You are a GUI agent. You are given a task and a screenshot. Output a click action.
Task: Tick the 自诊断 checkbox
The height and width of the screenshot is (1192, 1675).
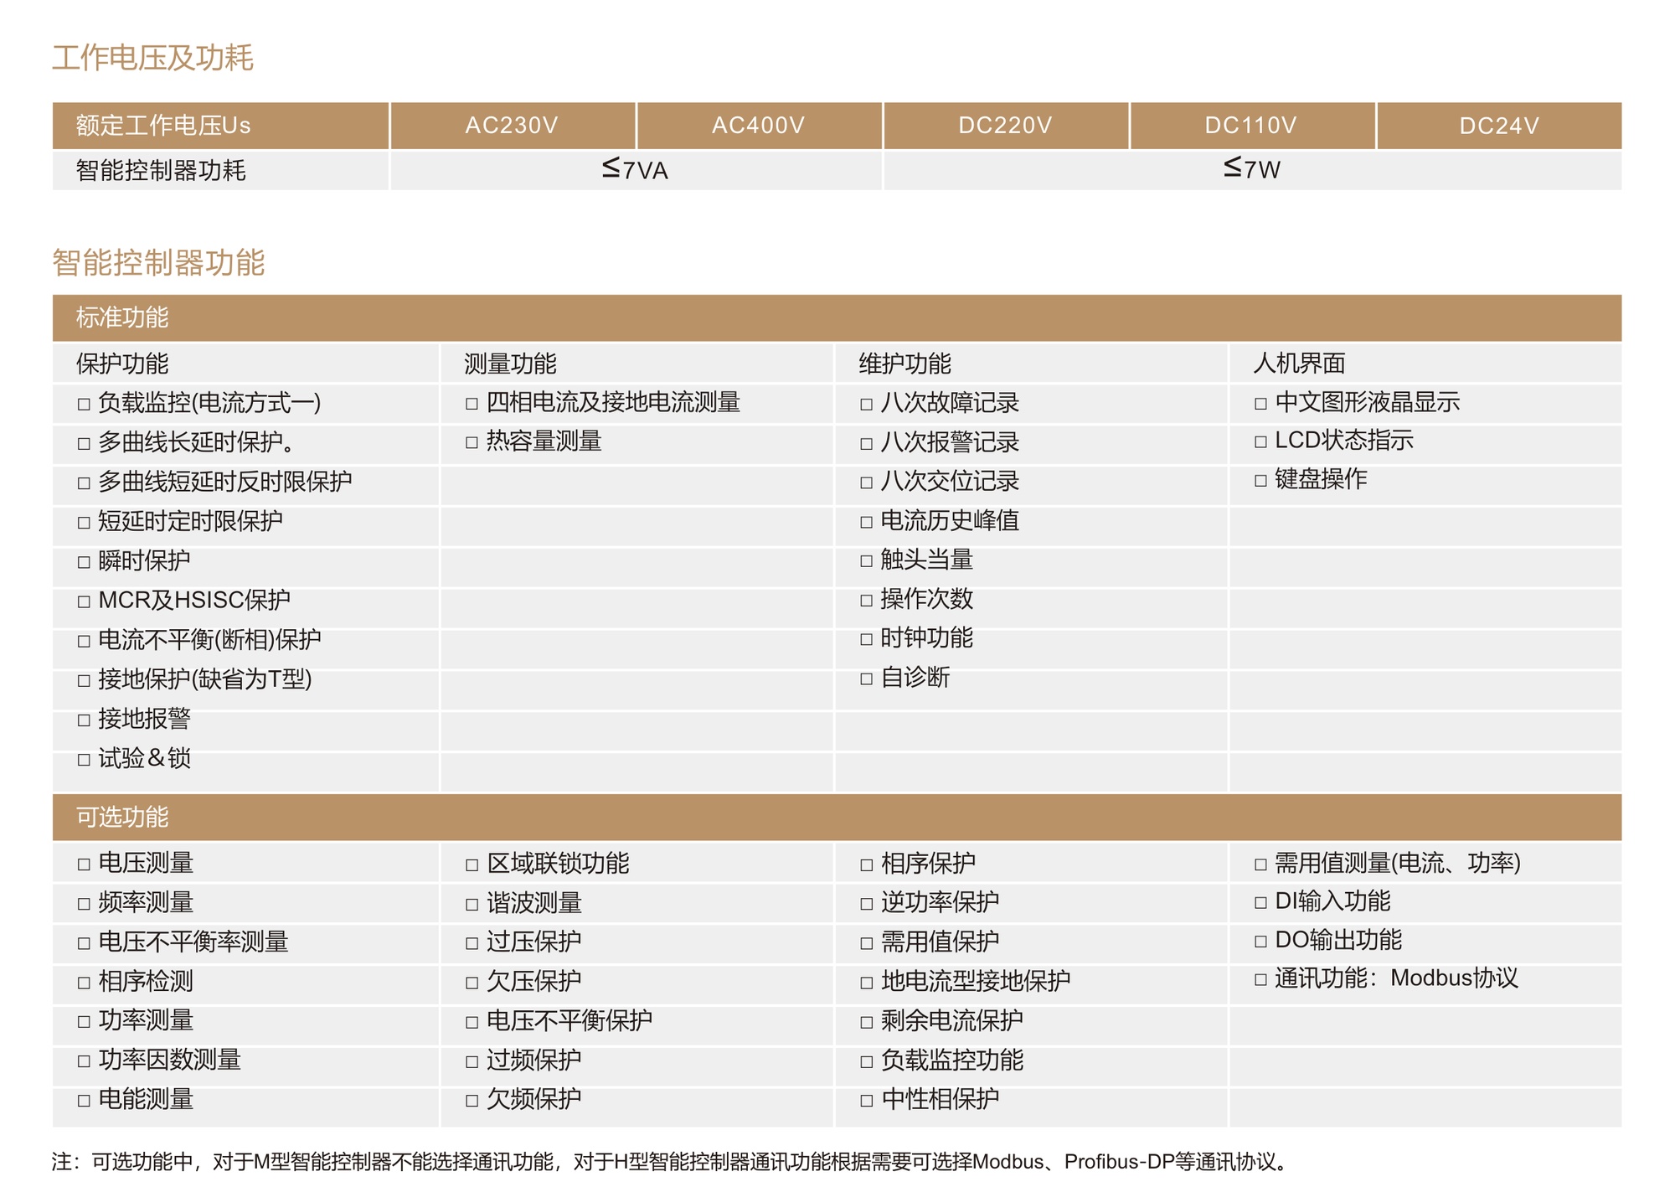(x=866, y=679)
